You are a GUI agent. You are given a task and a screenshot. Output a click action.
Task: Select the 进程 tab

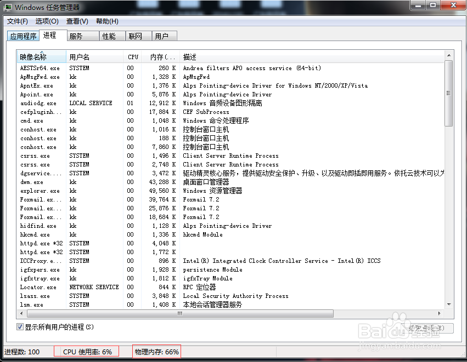(53, 36)
